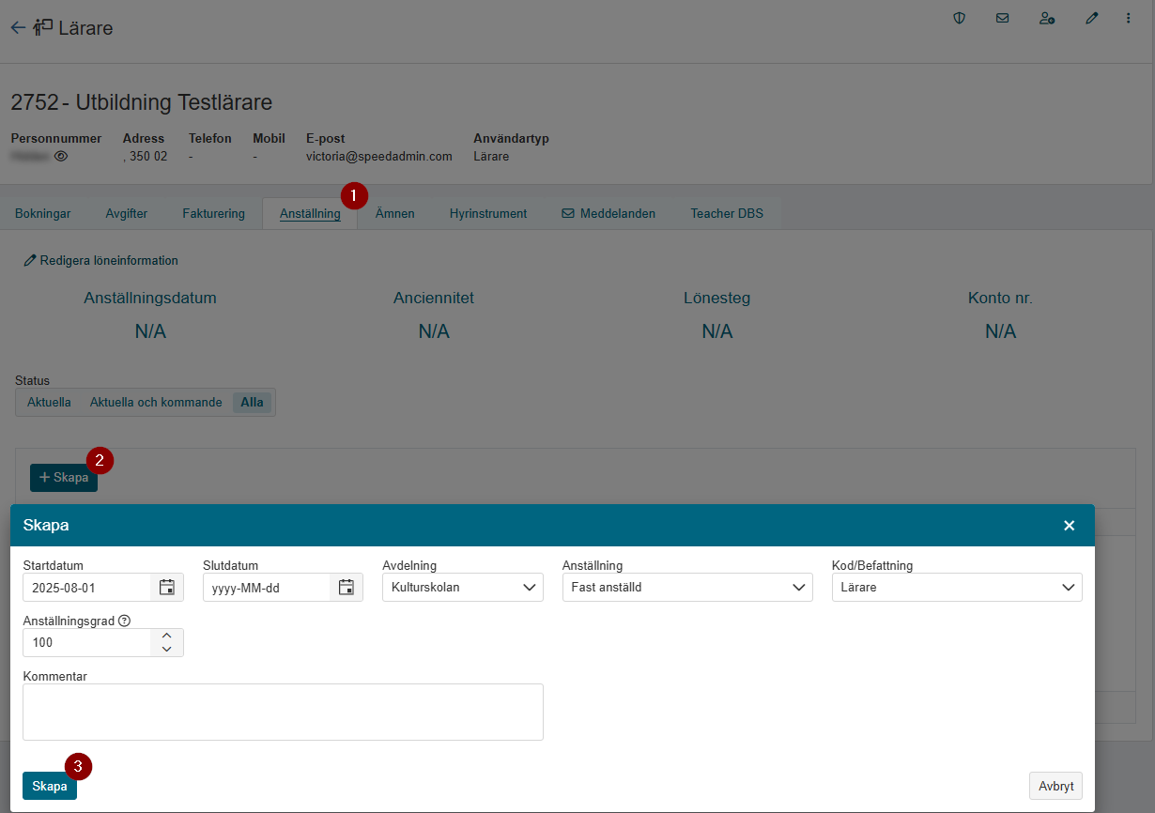
Task: Open the three-dot more options menu
Action: pyautogui.click(x=1129, y=18)
